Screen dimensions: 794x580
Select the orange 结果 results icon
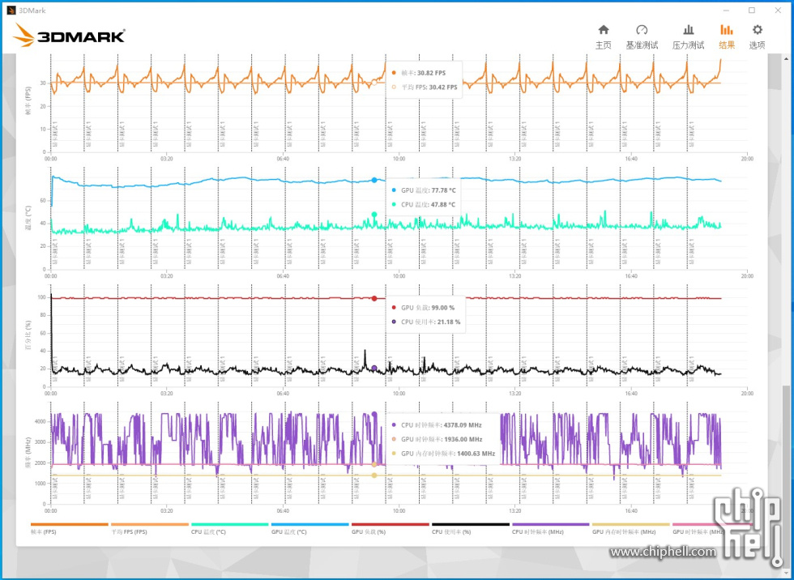pyautogui.click(x=727, y=36)
